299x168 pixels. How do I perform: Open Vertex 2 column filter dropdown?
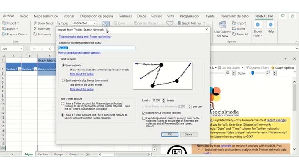click(x=36, y=69)
